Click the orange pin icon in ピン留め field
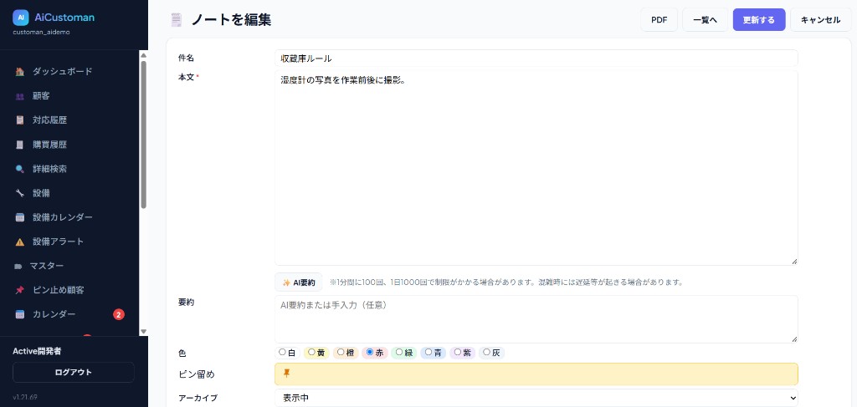The width and height of the screenshot is (857, 407). (x=286, y=374)
